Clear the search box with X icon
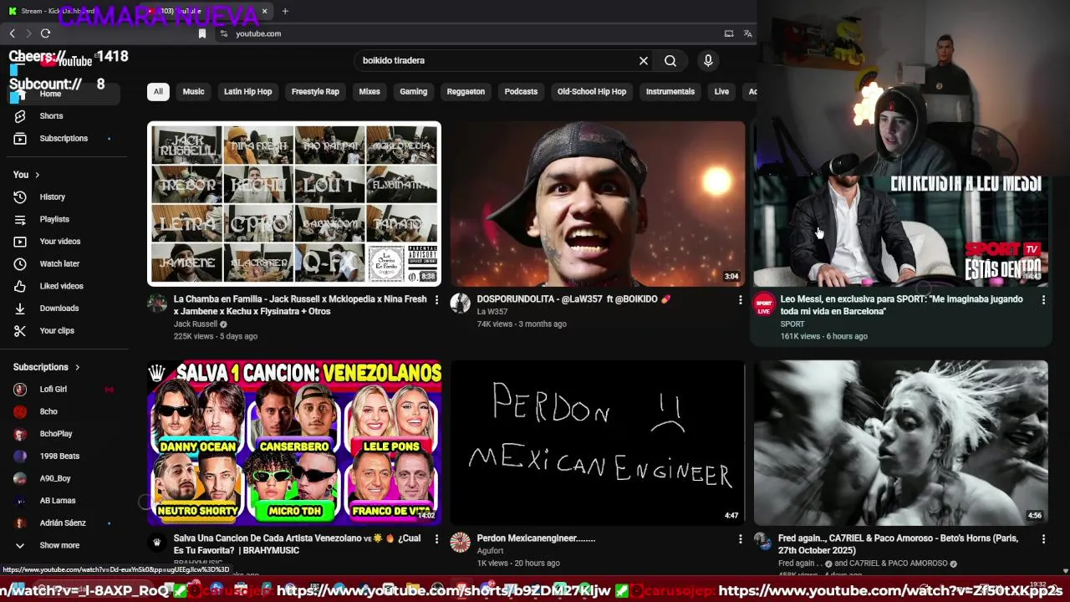 pos(644,61)
